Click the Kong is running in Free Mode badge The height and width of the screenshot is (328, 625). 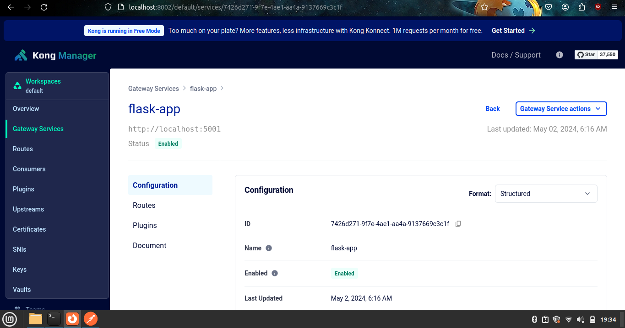[x=124, y=31]
